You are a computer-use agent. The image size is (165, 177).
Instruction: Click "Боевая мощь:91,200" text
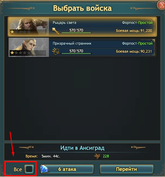point(134,31)
